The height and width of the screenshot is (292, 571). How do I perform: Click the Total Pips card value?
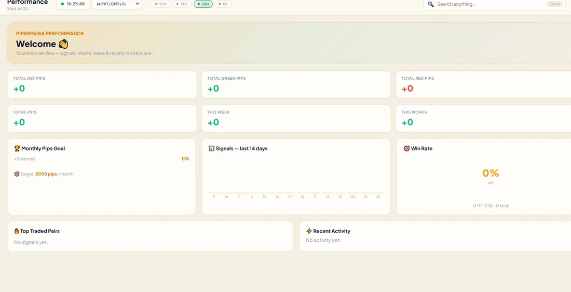pyautogui.click(x=19, y=122)
